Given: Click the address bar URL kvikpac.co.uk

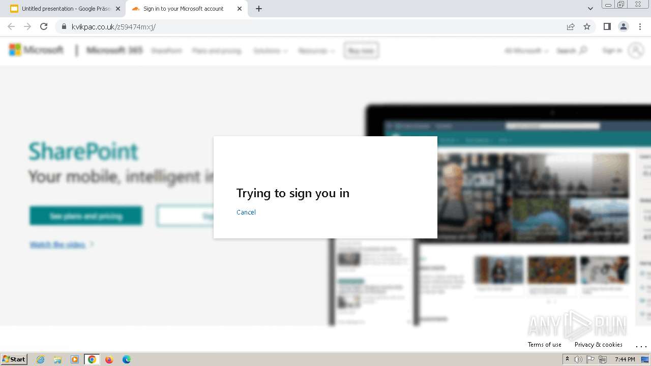Looking at the screenshot, I should click(113, 27).
